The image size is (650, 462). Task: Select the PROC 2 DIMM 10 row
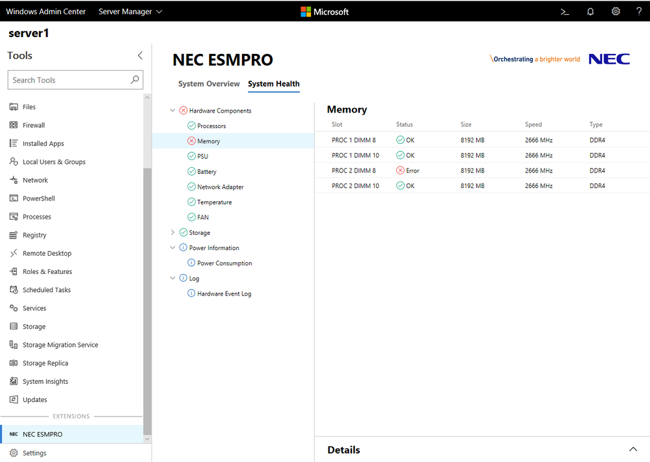482,186
